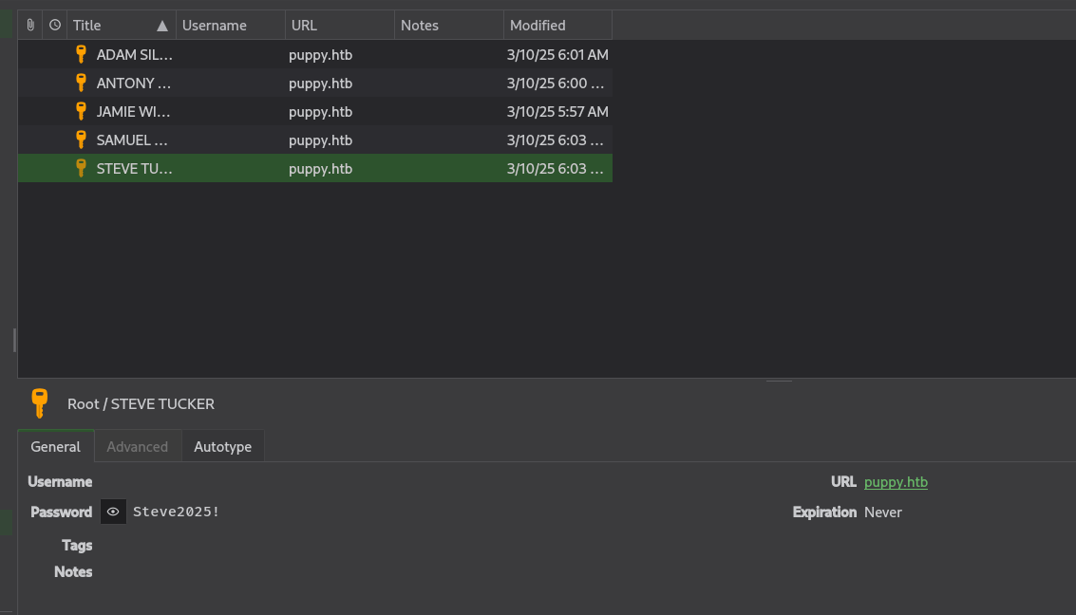
Task: Click the Root / STEVE TUCKER entry heading
Action: point(141,403)
